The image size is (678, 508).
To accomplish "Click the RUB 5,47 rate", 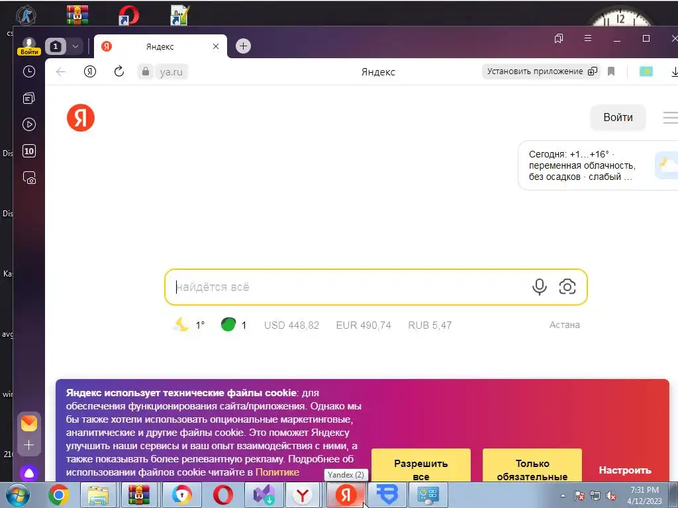I will [430, 325].
